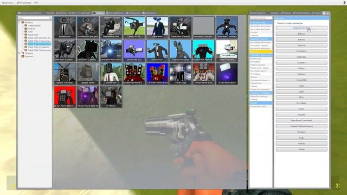347x195 pixels.
Task: Clean up Dynamite
Action: coord(301,63)
